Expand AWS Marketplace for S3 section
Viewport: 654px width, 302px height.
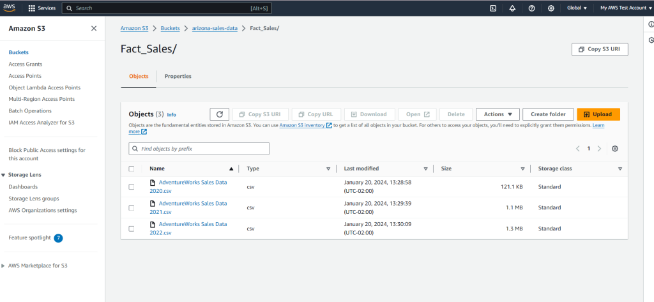[4, 266]
